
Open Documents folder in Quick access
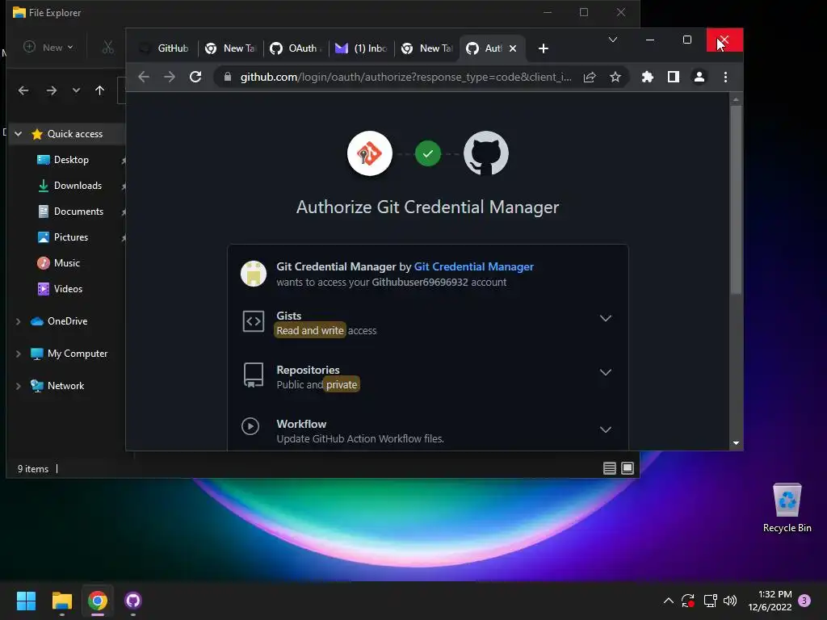tap(78, 212)
